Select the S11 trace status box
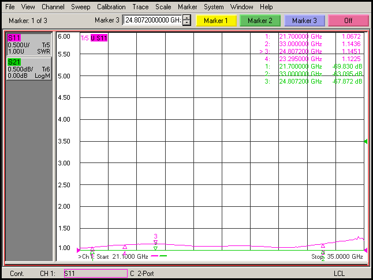The image size is (373, 280). [x=28, y=45]
